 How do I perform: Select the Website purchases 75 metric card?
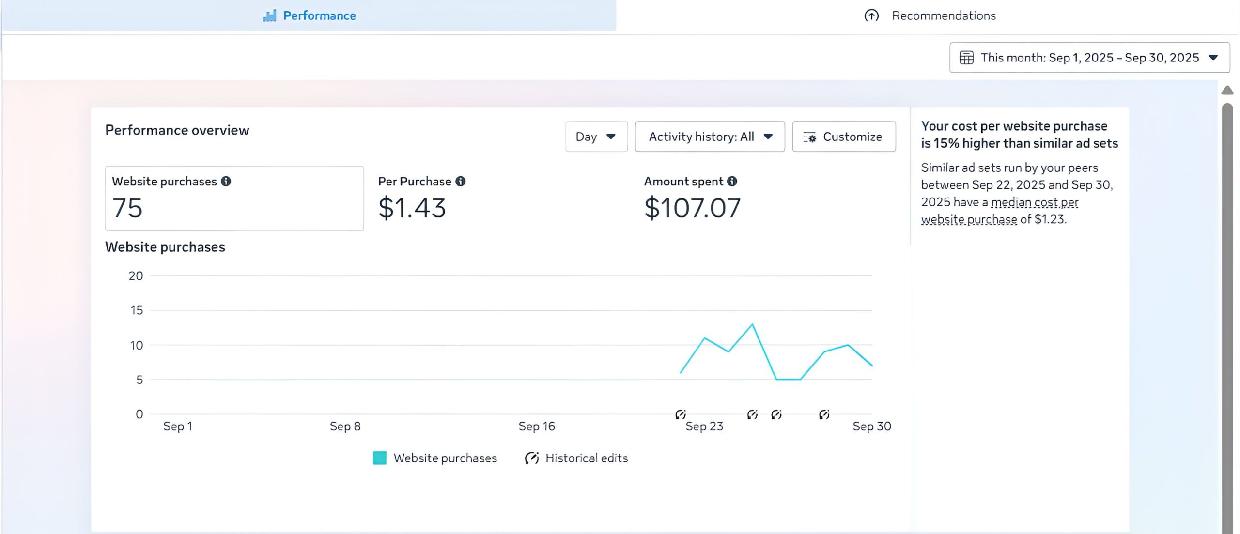234,198
